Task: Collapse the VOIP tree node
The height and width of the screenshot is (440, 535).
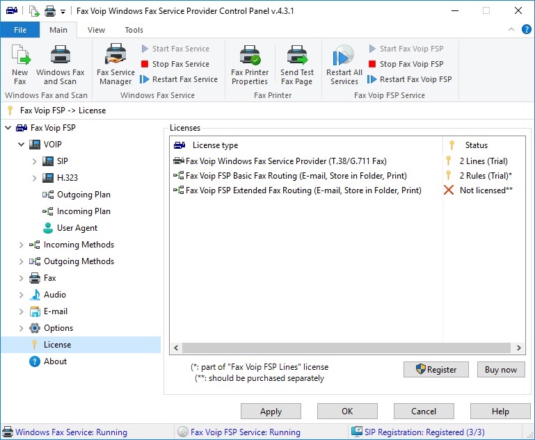Action: [x=21, y=145]
